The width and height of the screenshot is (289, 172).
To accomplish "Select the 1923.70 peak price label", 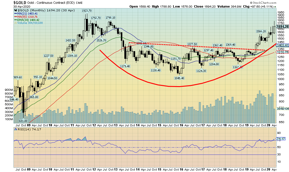I will click(87, 10).
